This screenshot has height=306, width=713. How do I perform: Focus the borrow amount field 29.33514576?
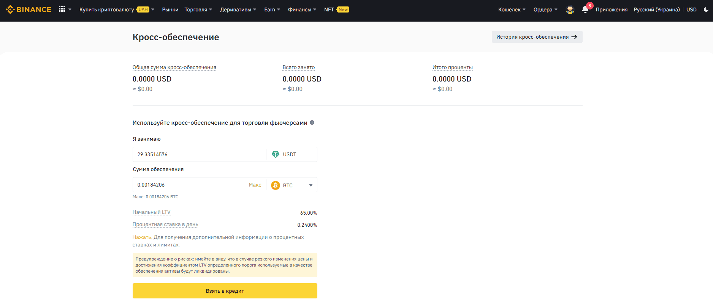[x=200, y=154]
